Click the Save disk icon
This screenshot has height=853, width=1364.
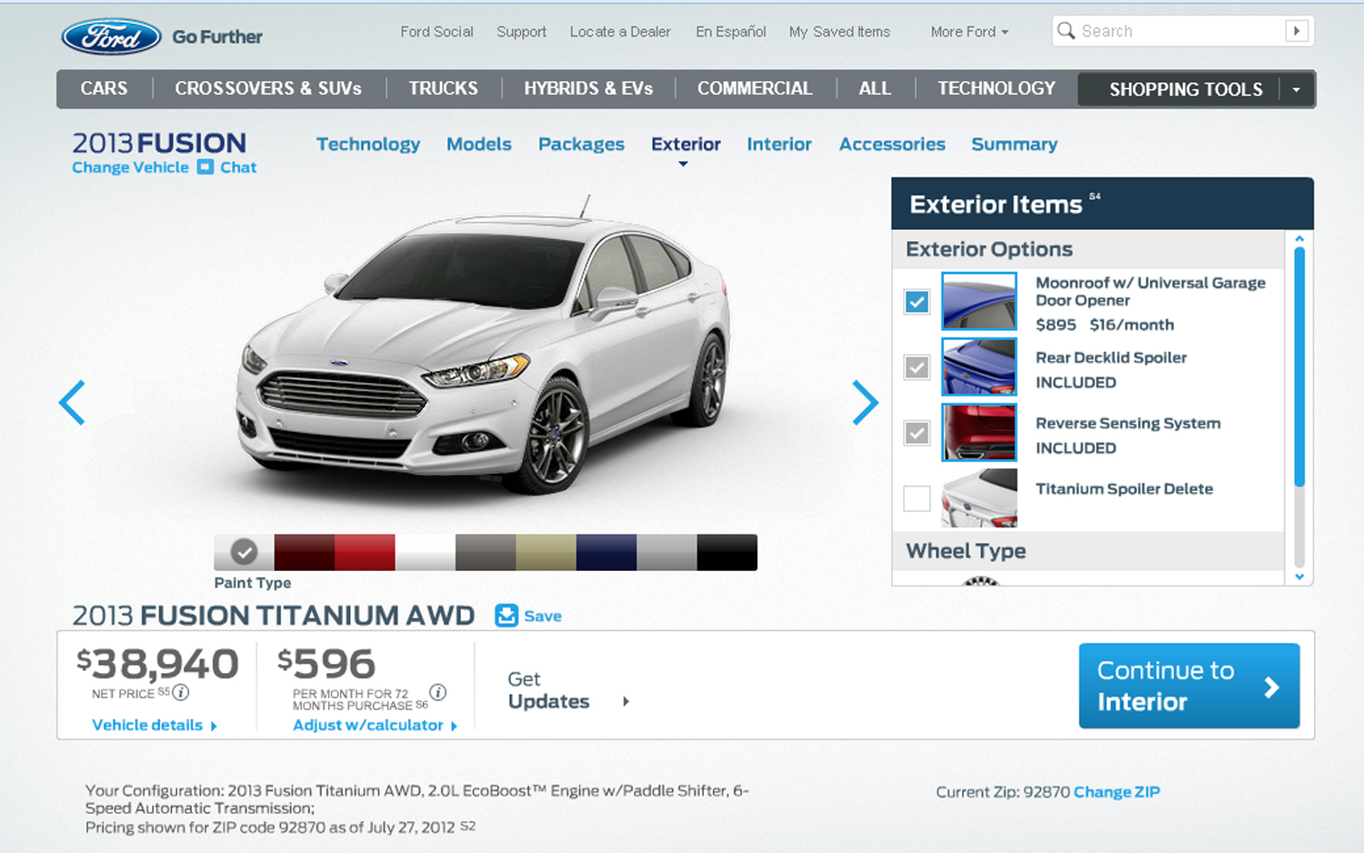506,616
